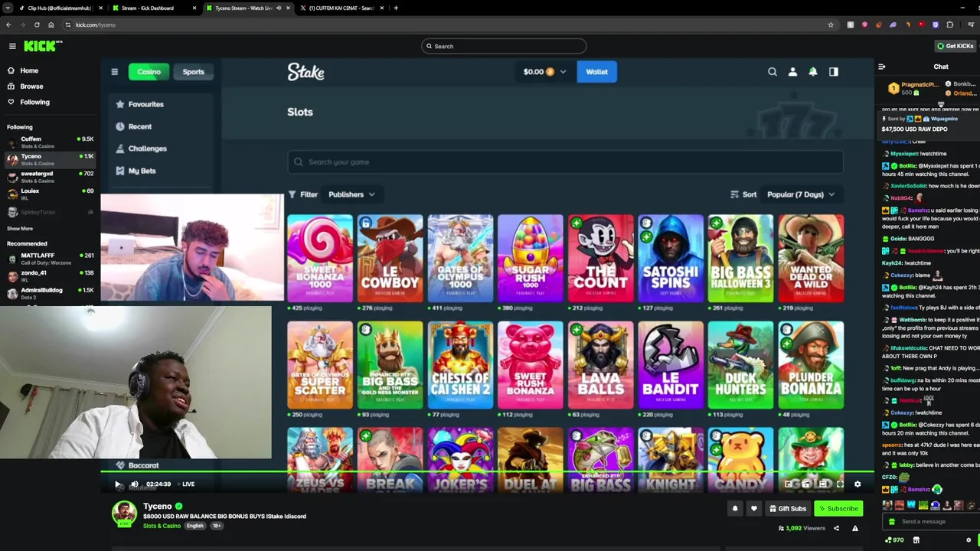This screenshot has width=980, height=551.
Task: Open Stake notifications bell
Action: (x=813, y=72)
